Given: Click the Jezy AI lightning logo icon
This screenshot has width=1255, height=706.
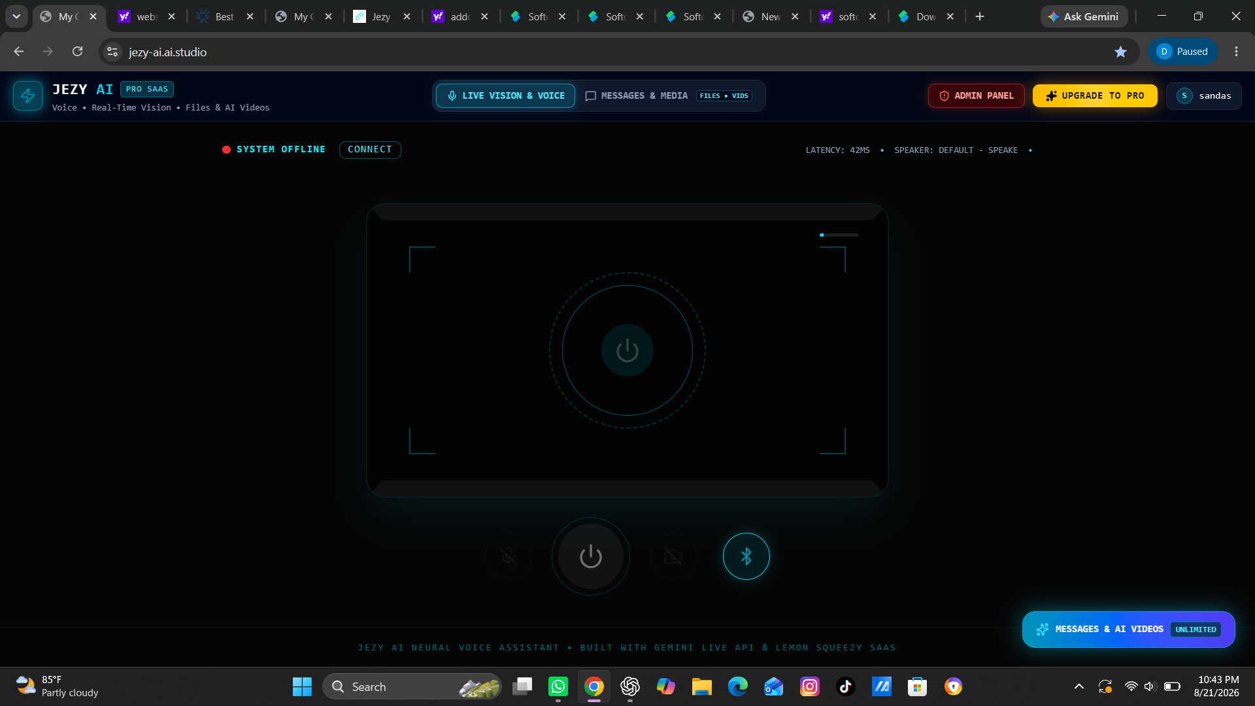Looking at the screenshot, I should point(27,96).
